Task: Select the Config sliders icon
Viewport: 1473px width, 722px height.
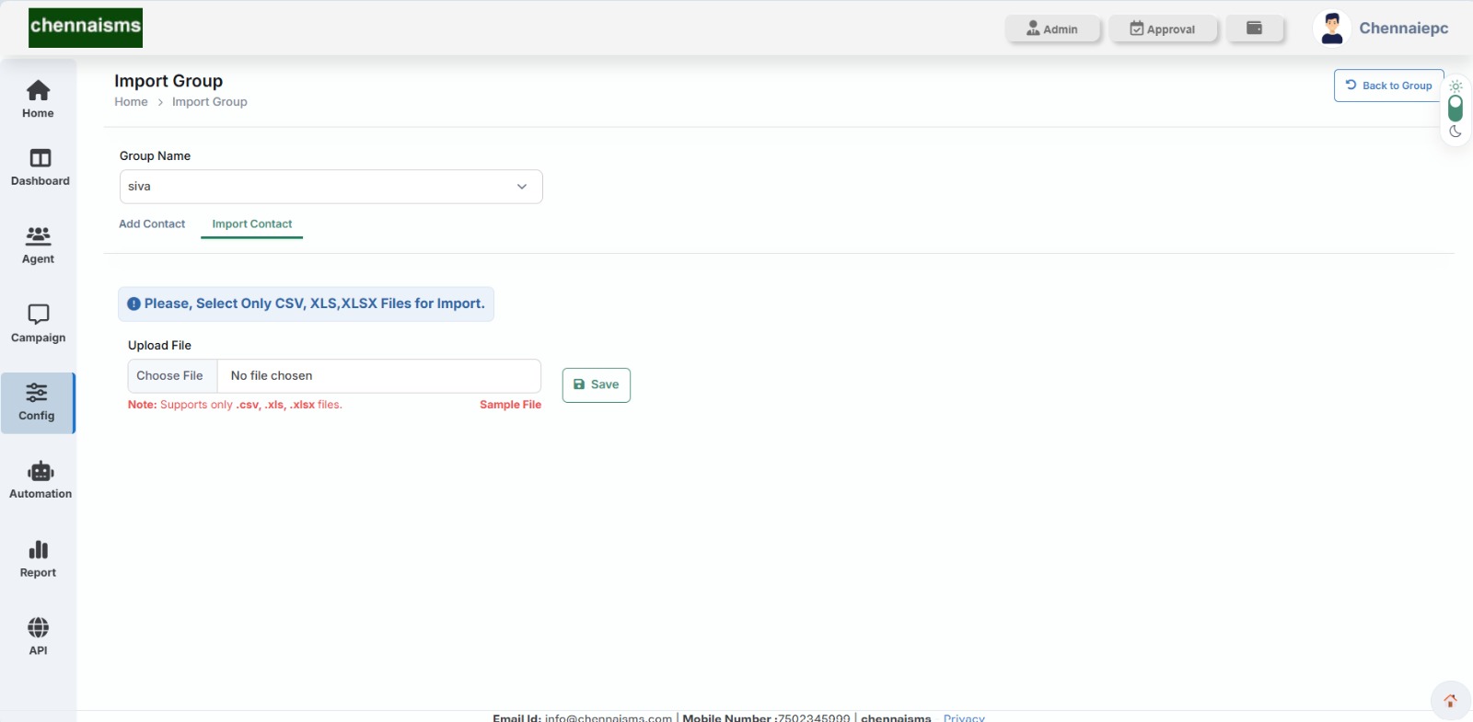Action: [37, 394]
